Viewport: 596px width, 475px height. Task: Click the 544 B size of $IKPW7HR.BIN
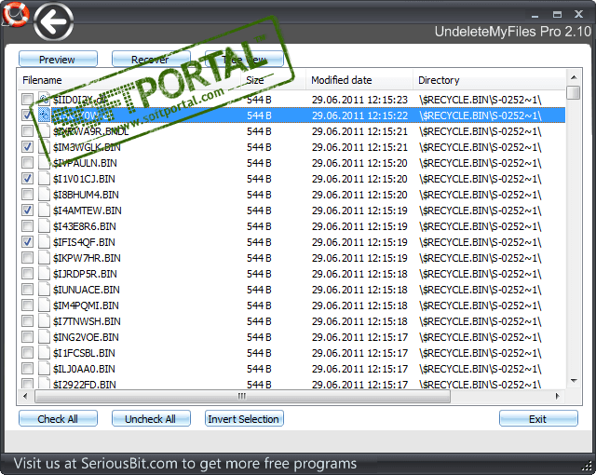tap(259, 258)
